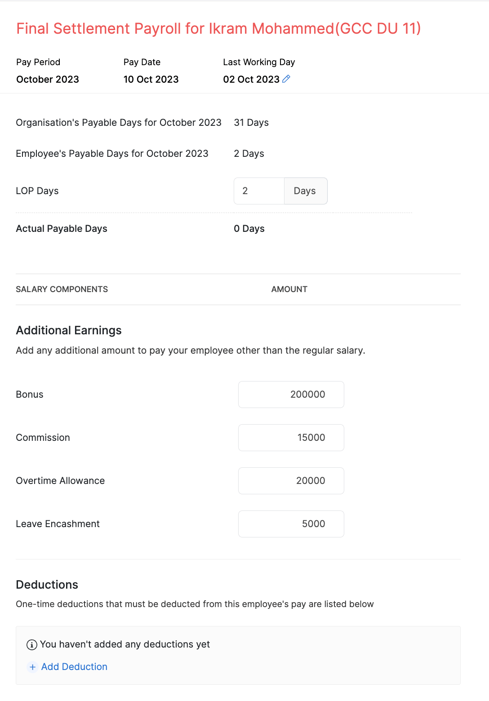Select the Commission amount field
This screenshot has height=701, width=489.
(x=291, y=438)
